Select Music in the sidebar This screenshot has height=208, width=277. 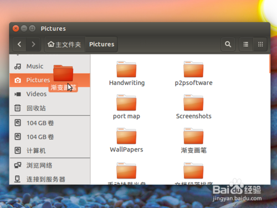(x=50, y=66)
